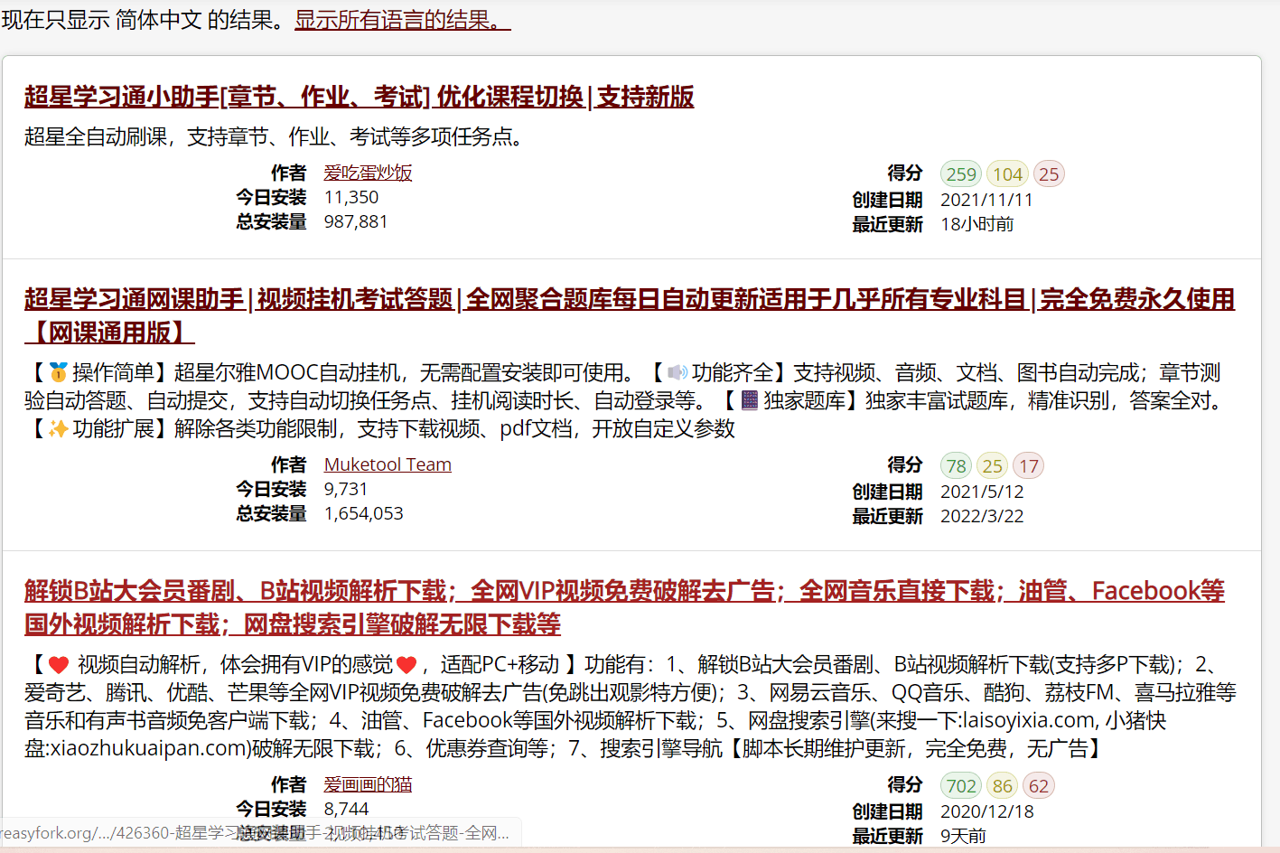Image resolution: width=1280 pixels, height=853 pixels.
Task: Click the yellow 104 rating badge
Action: tap(1007, 173)
